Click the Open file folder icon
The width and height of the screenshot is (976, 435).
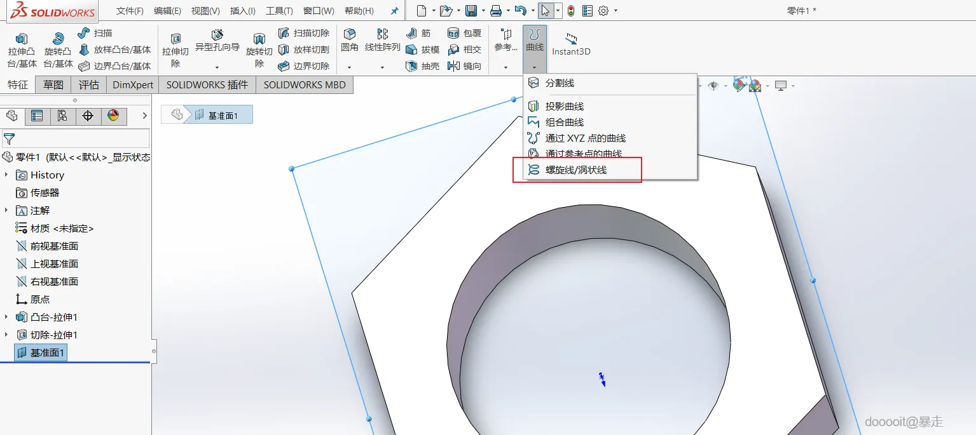coord(446,11)
